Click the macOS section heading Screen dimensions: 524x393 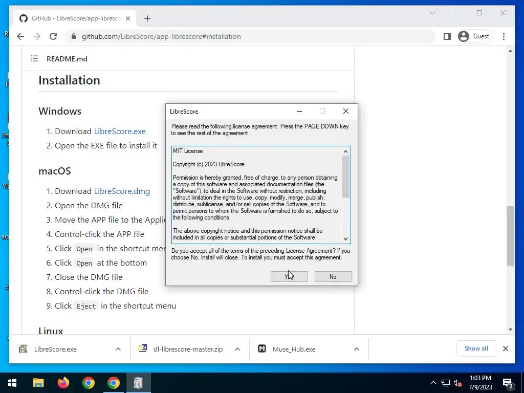[x=55, y=171]
